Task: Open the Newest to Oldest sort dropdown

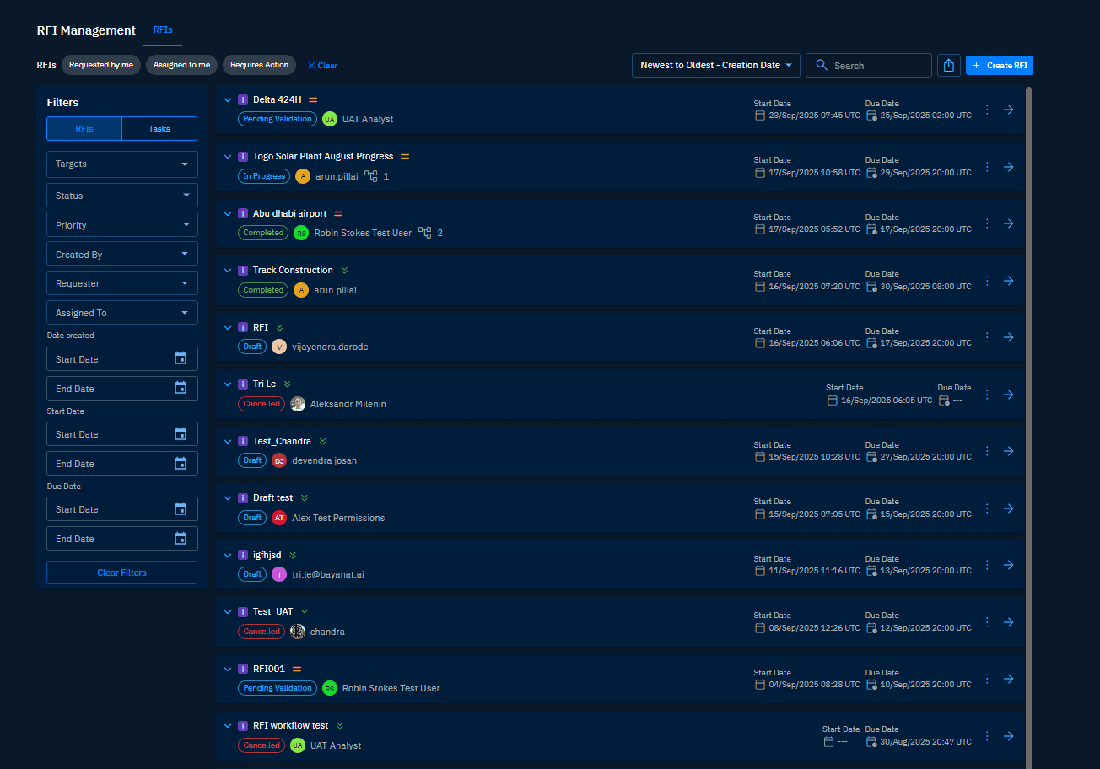Action: 715,65
